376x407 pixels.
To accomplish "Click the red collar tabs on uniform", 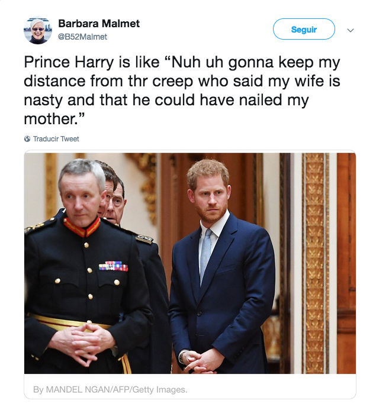I will click(x=82, y=227).
